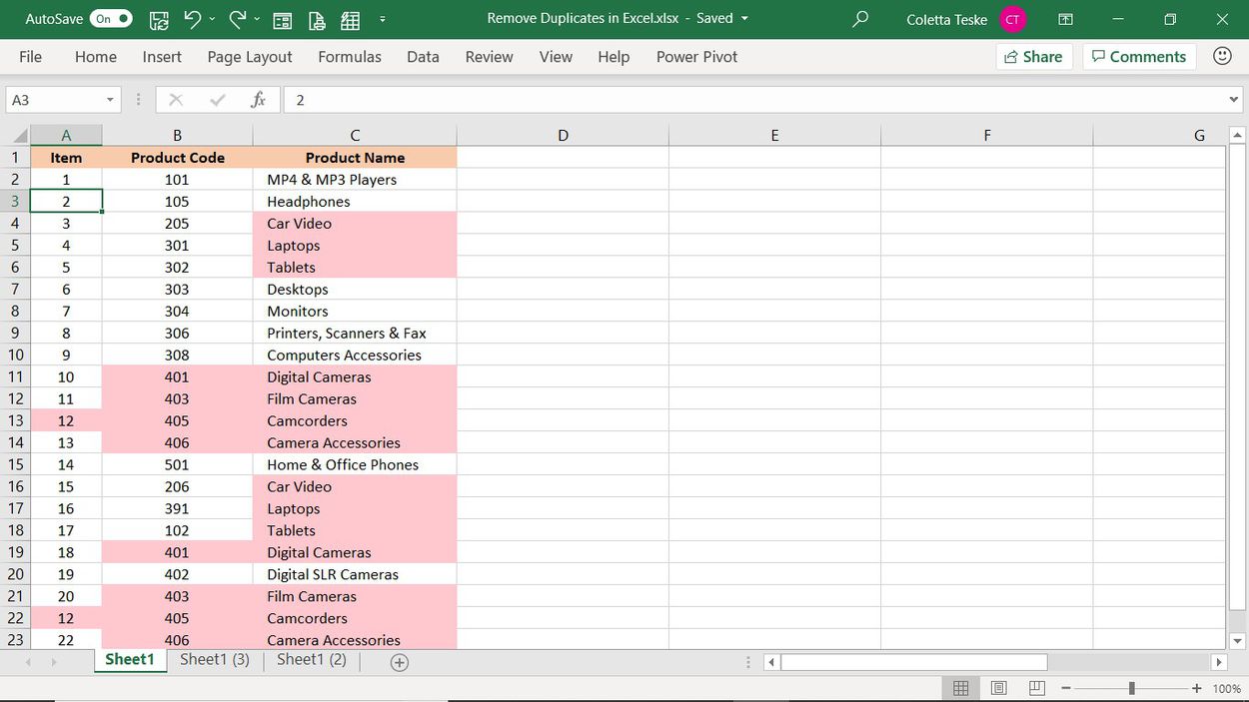Click the Product Code header cell
The height and width of the screenshot is (702, 1249).
(178, 158)
